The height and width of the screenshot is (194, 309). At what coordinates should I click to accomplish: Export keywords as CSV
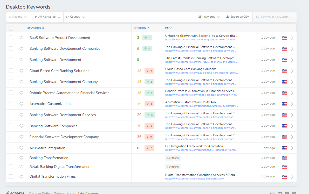[238, 17]
